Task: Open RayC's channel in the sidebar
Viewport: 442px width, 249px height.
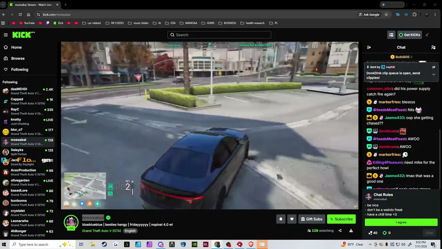Action: [x=28, y=111]
